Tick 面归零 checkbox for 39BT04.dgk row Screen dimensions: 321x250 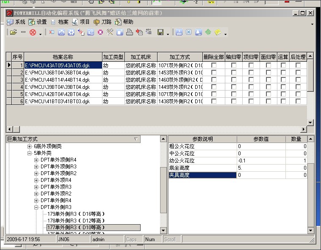(x=268, y=87)
